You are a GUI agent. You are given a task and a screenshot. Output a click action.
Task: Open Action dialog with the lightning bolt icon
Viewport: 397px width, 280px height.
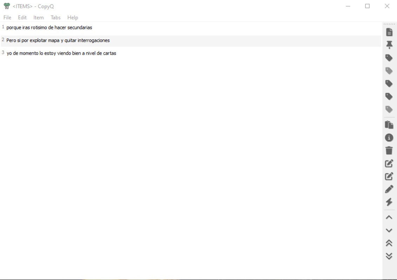point(389,202)
